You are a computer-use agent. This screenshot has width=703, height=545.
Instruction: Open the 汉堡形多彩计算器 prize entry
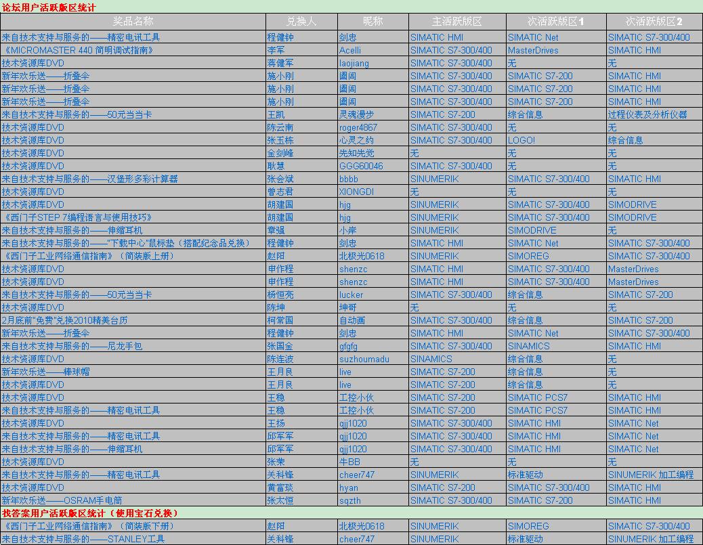(89, 179)
